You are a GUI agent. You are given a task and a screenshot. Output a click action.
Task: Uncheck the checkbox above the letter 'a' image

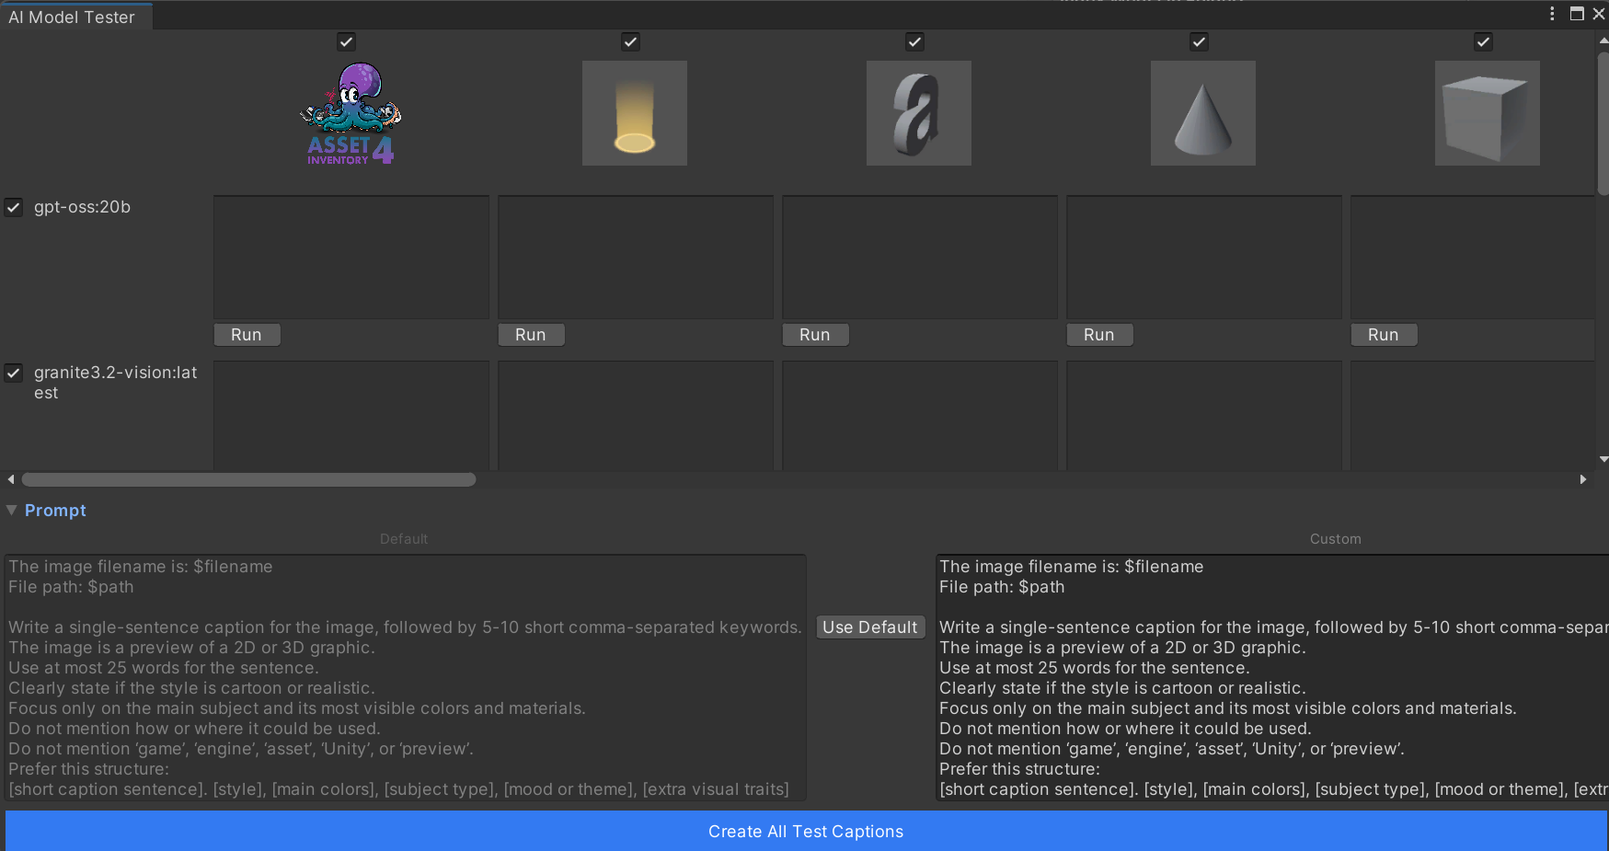(x=914, y=41)
